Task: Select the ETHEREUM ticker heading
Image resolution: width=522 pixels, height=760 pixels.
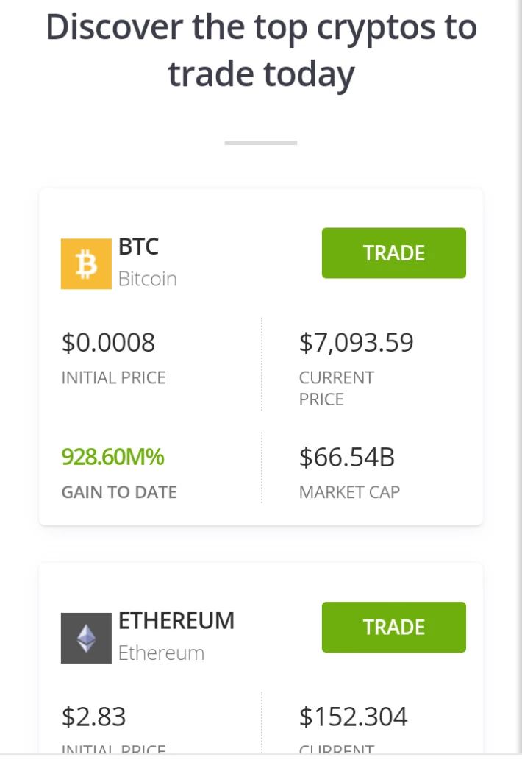Action: click(x=176, y=621)
